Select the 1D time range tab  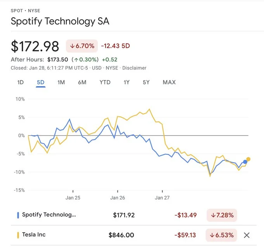pyautogui.click(x=21, y=82)
